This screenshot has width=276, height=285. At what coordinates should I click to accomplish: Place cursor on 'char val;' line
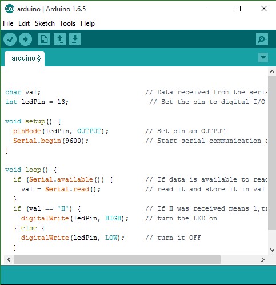[23, 92]
